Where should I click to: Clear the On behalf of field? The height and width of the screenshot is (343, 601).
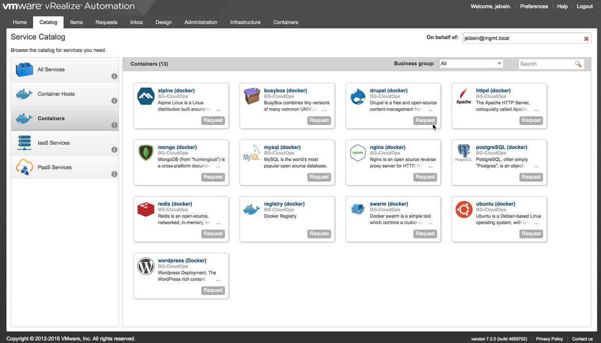pos(586,38)
